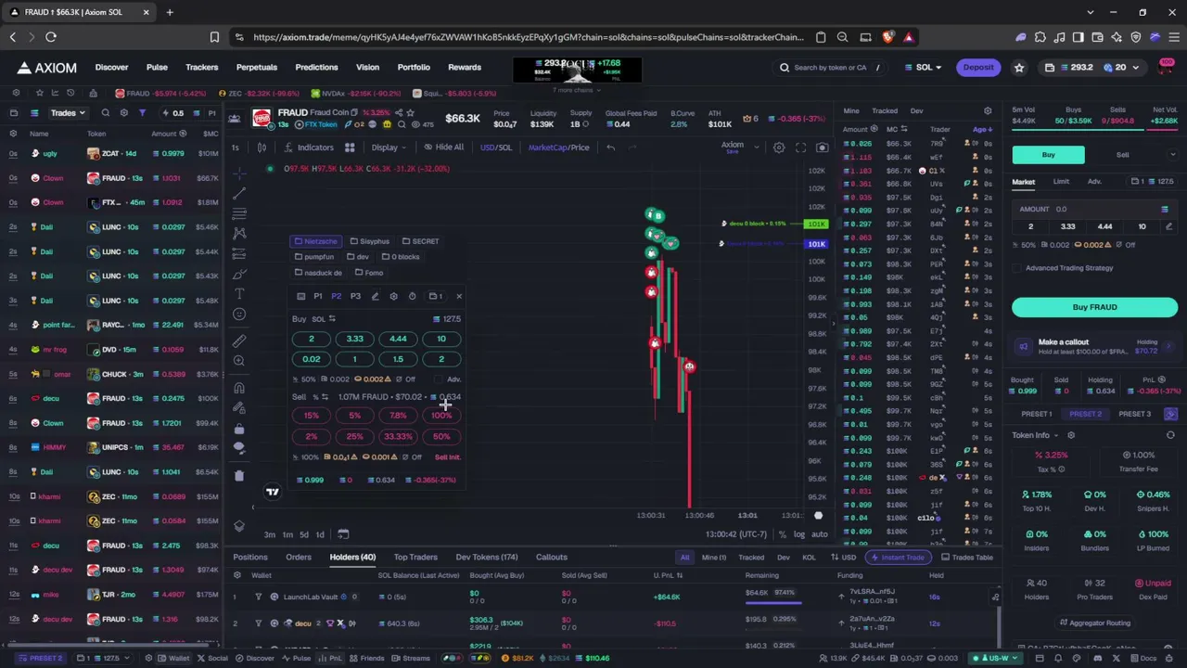This screenshot has height=668, width=1187.
Task: Open the go-to-date calendar icon
Action: click(x=343, y=534)
